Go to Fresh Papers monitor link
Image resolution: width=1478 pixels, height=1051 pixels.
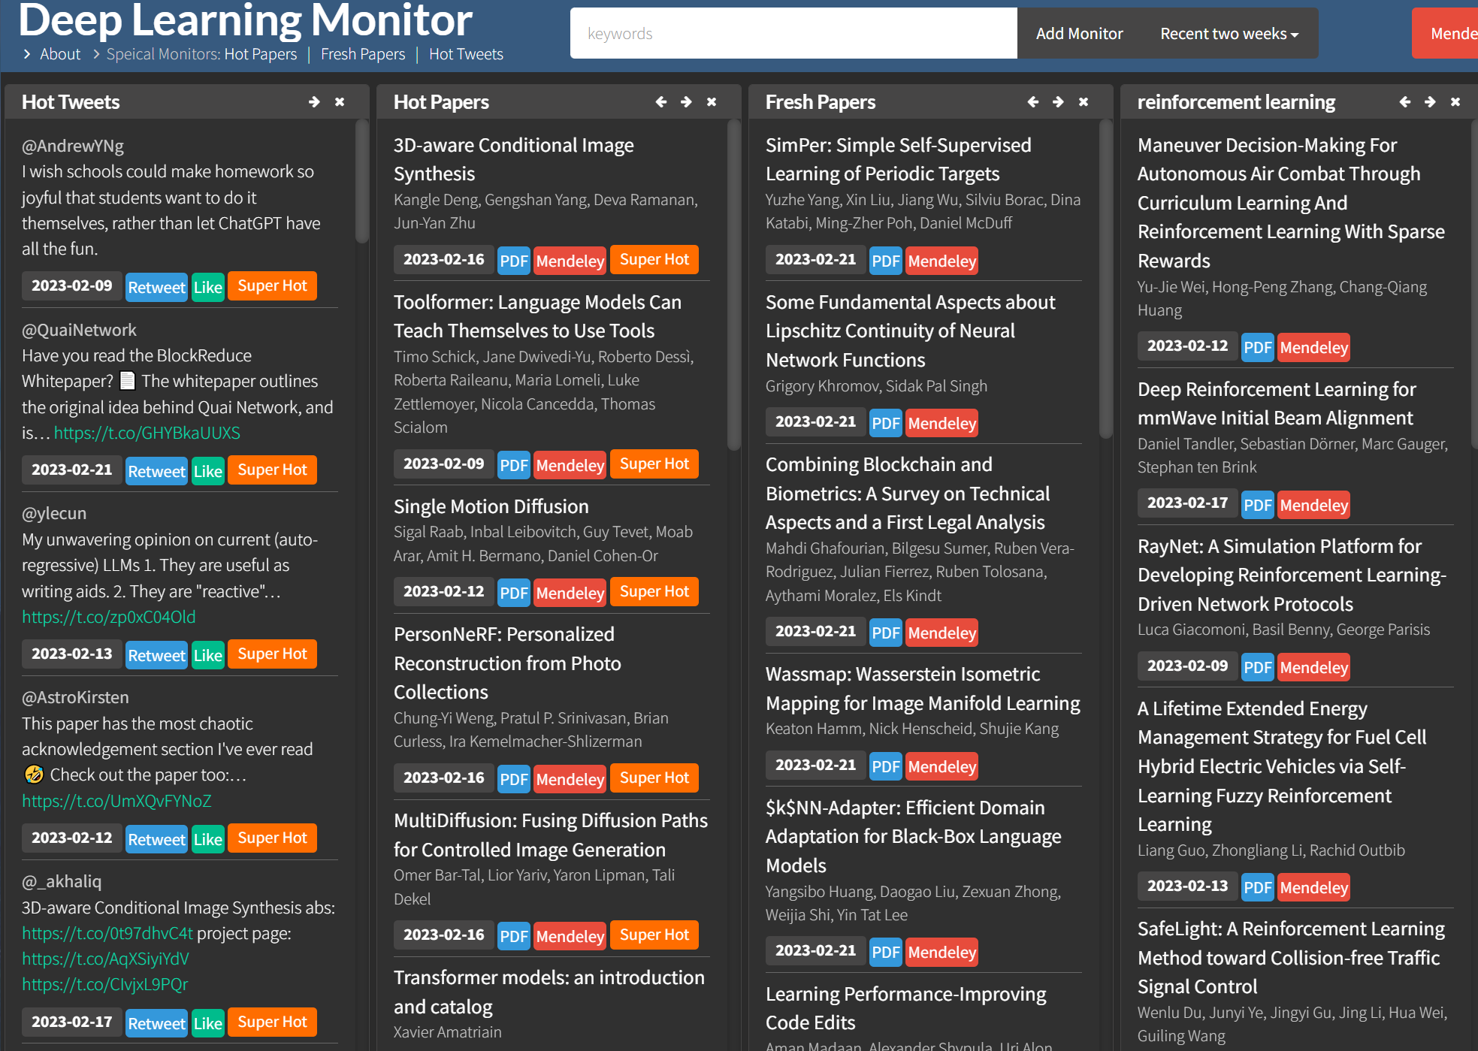tap(363, 54)
